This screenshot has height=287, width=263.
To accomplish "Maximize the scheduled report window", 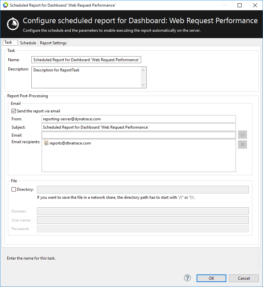I will [240, 5].
